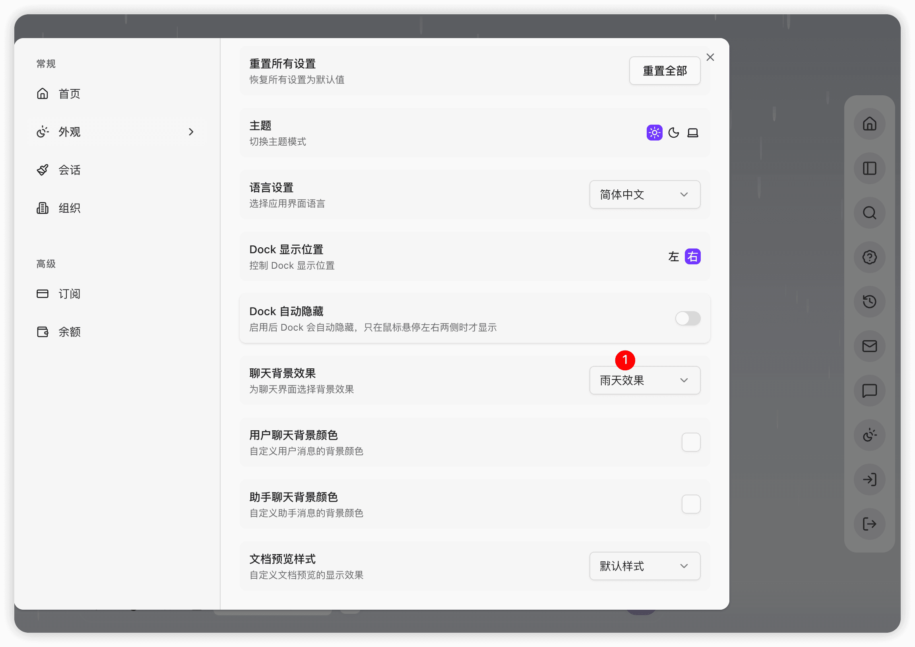This screenshot has height=647, width=915.
Task: Open help from the right dock
Action: coord(870,257)
